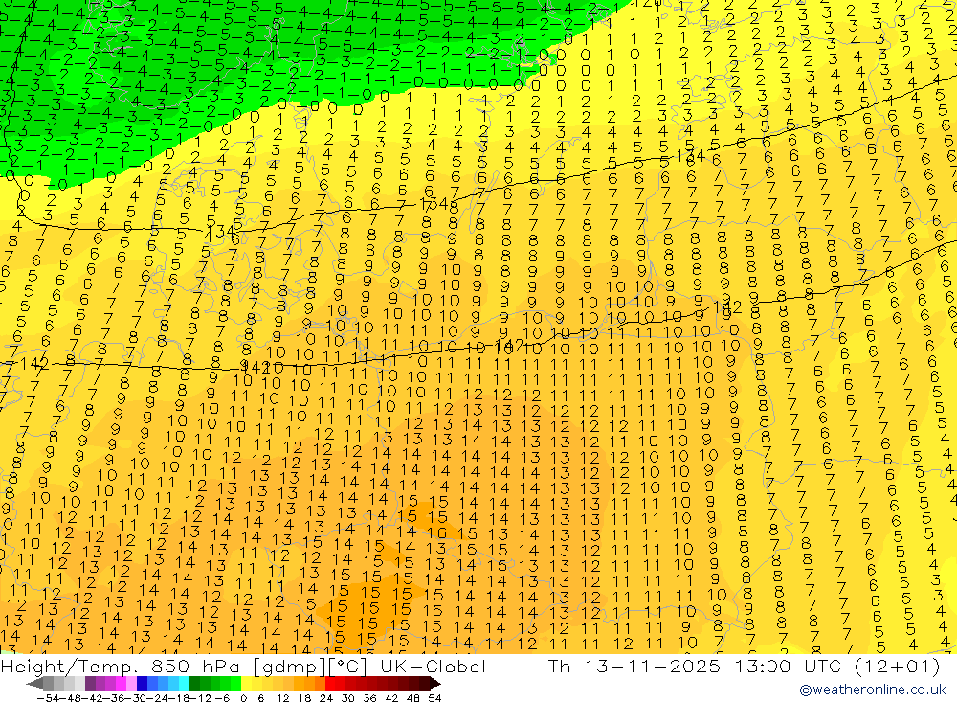Click the '36' positive legend scale value

pyautogui.click(x=369, y=698)
